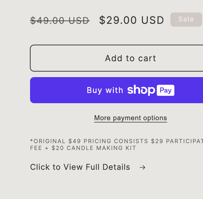Open the Click to View Full Details link

click(80, 167)
